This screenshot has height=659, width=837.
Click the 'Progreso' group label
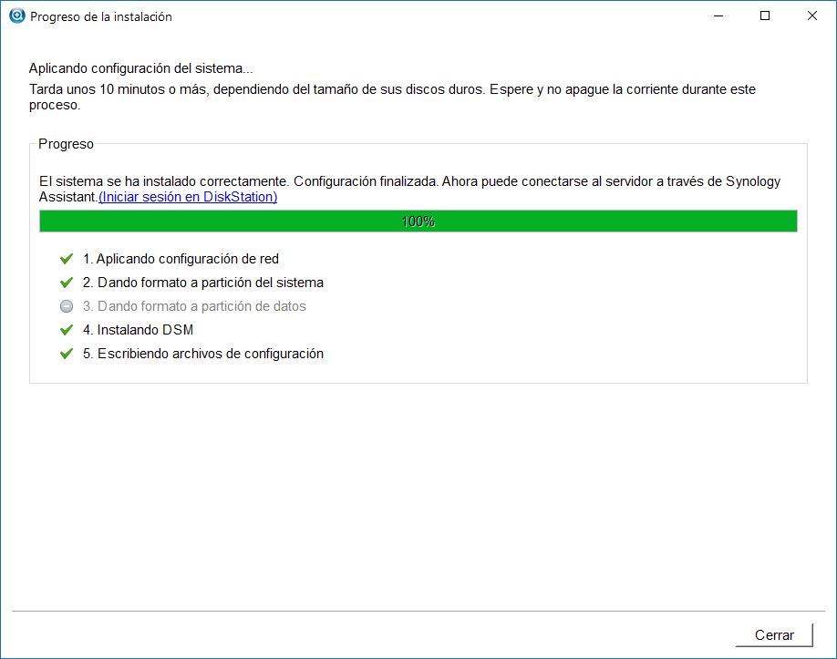pyautogui.click(x=66, y=144)
